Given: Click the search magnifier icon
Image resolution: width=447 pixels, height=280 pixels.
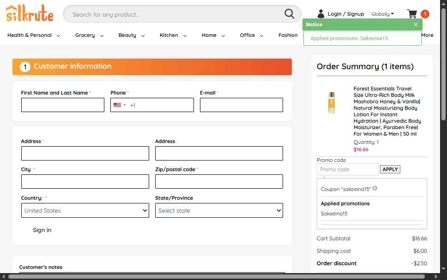Looking at the screenshot, I should [x=290, y=14].
